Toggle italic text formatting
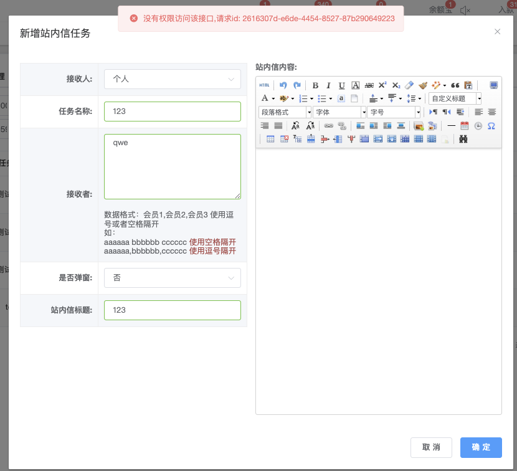This screenshot has width=517, height=471. 328,85
